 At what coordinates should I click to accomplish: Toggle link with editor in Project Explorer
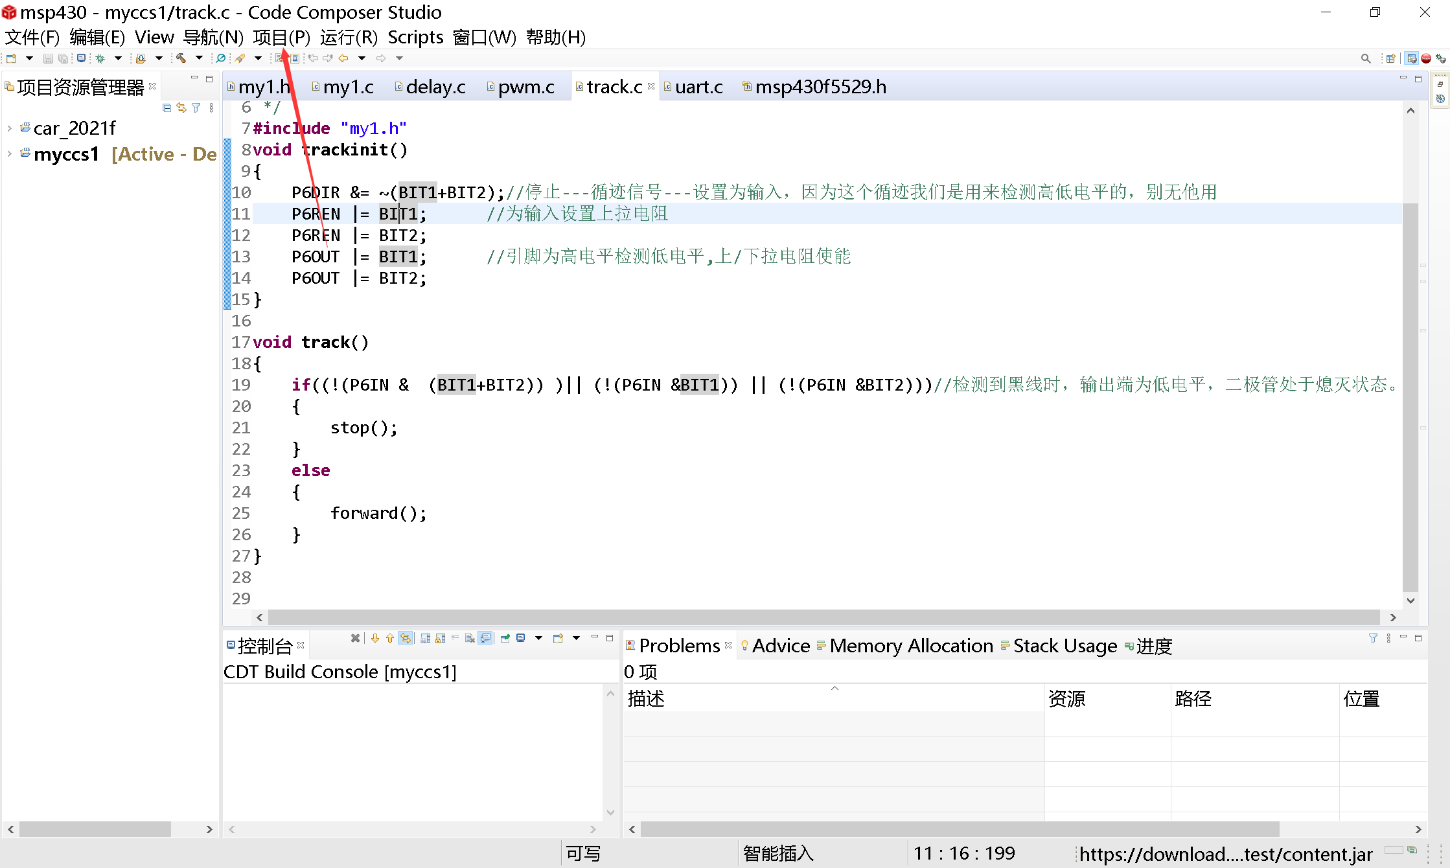click(181, 108)
